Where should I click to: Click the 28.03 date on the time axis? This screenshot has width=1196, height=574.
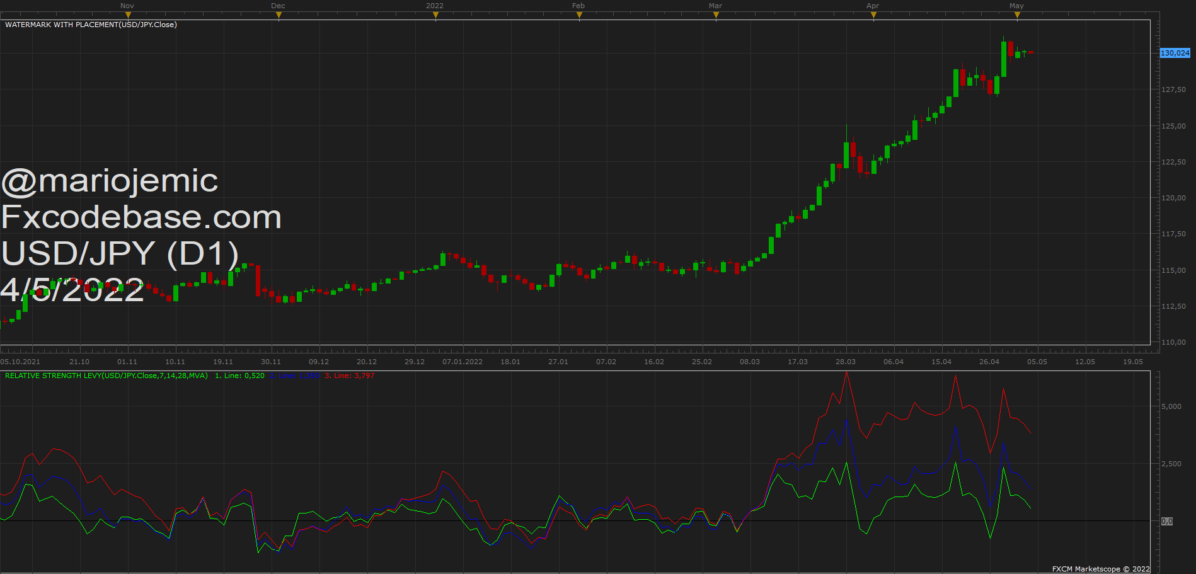tap(846, 362)
